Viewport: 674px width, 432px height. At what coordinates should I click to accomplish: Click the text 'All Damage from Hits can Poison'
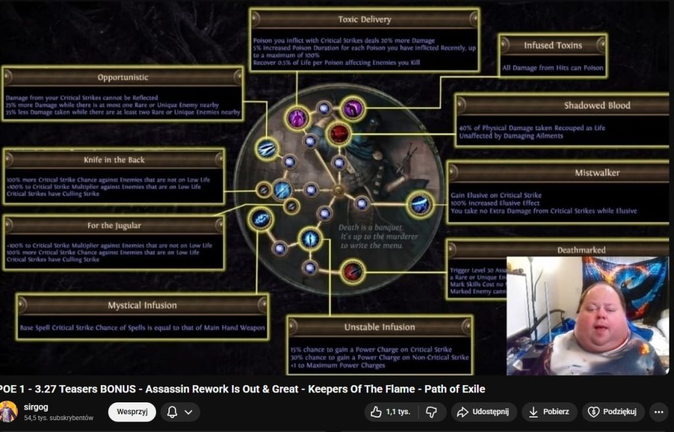pos(553,68)
